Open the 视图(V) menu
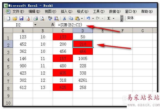The width and height of the screenshot is (160, 109). click(50, 11)
